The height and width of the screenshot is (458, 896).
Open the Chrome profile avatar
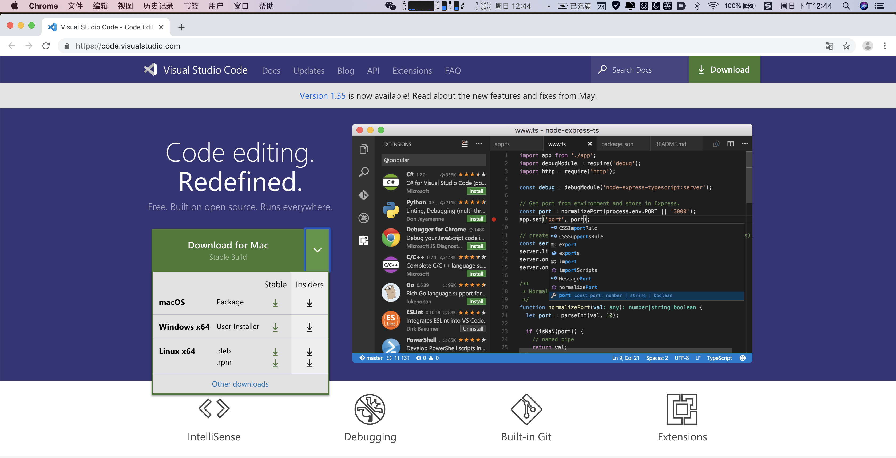pyautogui.click(x=867, y=46)
